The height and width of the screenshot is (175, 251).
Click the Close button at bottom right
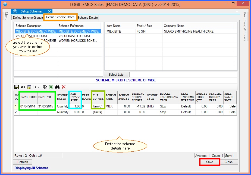[x=228, y=162]
